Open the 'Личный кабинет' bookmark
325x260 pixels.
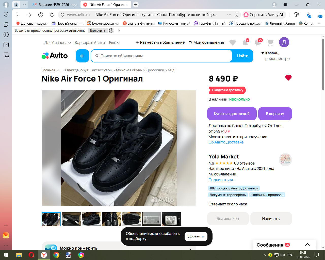[x=280, y=23]
